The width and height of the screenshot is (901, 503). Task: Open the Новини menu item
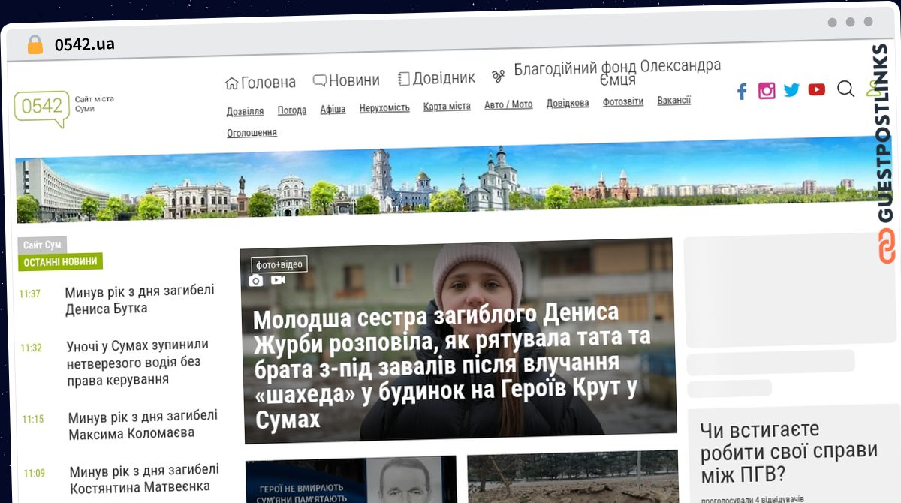(346, 80)
